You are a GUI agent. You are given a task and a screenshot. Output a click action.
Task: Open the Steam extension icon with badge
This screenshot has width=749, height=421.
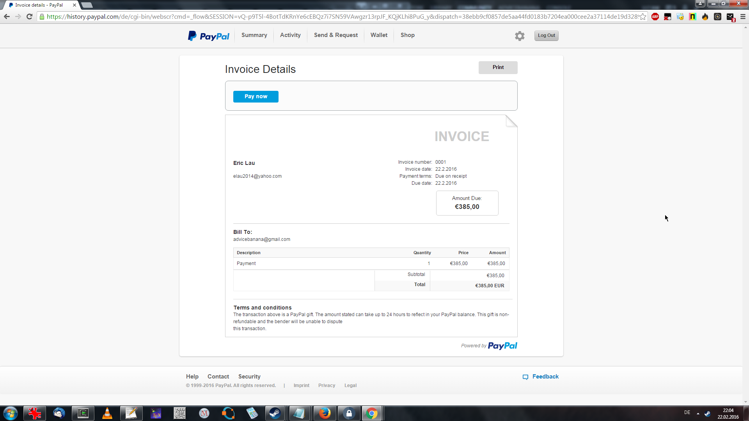pyautogui.click(x=730, y=17)
